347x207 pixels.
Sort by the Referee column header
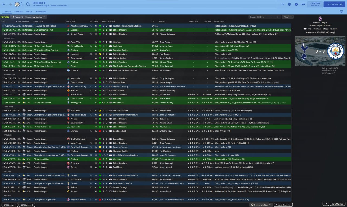162,21
